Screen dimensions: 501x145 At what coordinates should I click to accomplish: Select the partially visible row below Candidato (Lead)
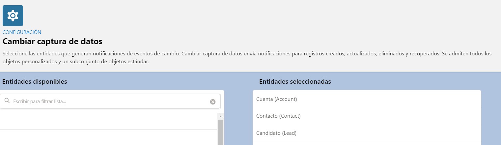[x=367, y=143]
